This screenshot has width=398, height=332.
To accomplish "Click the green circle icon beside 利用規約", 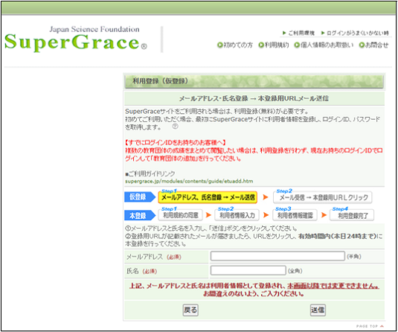I will [261, 45].
